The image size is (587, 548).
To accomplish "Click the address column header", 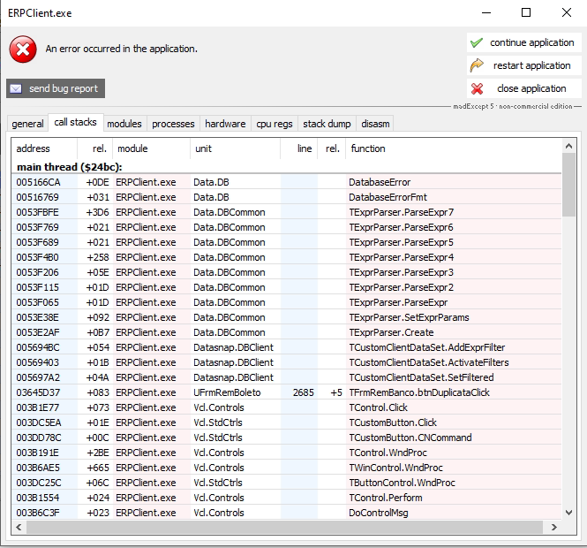I will (34, 148).
